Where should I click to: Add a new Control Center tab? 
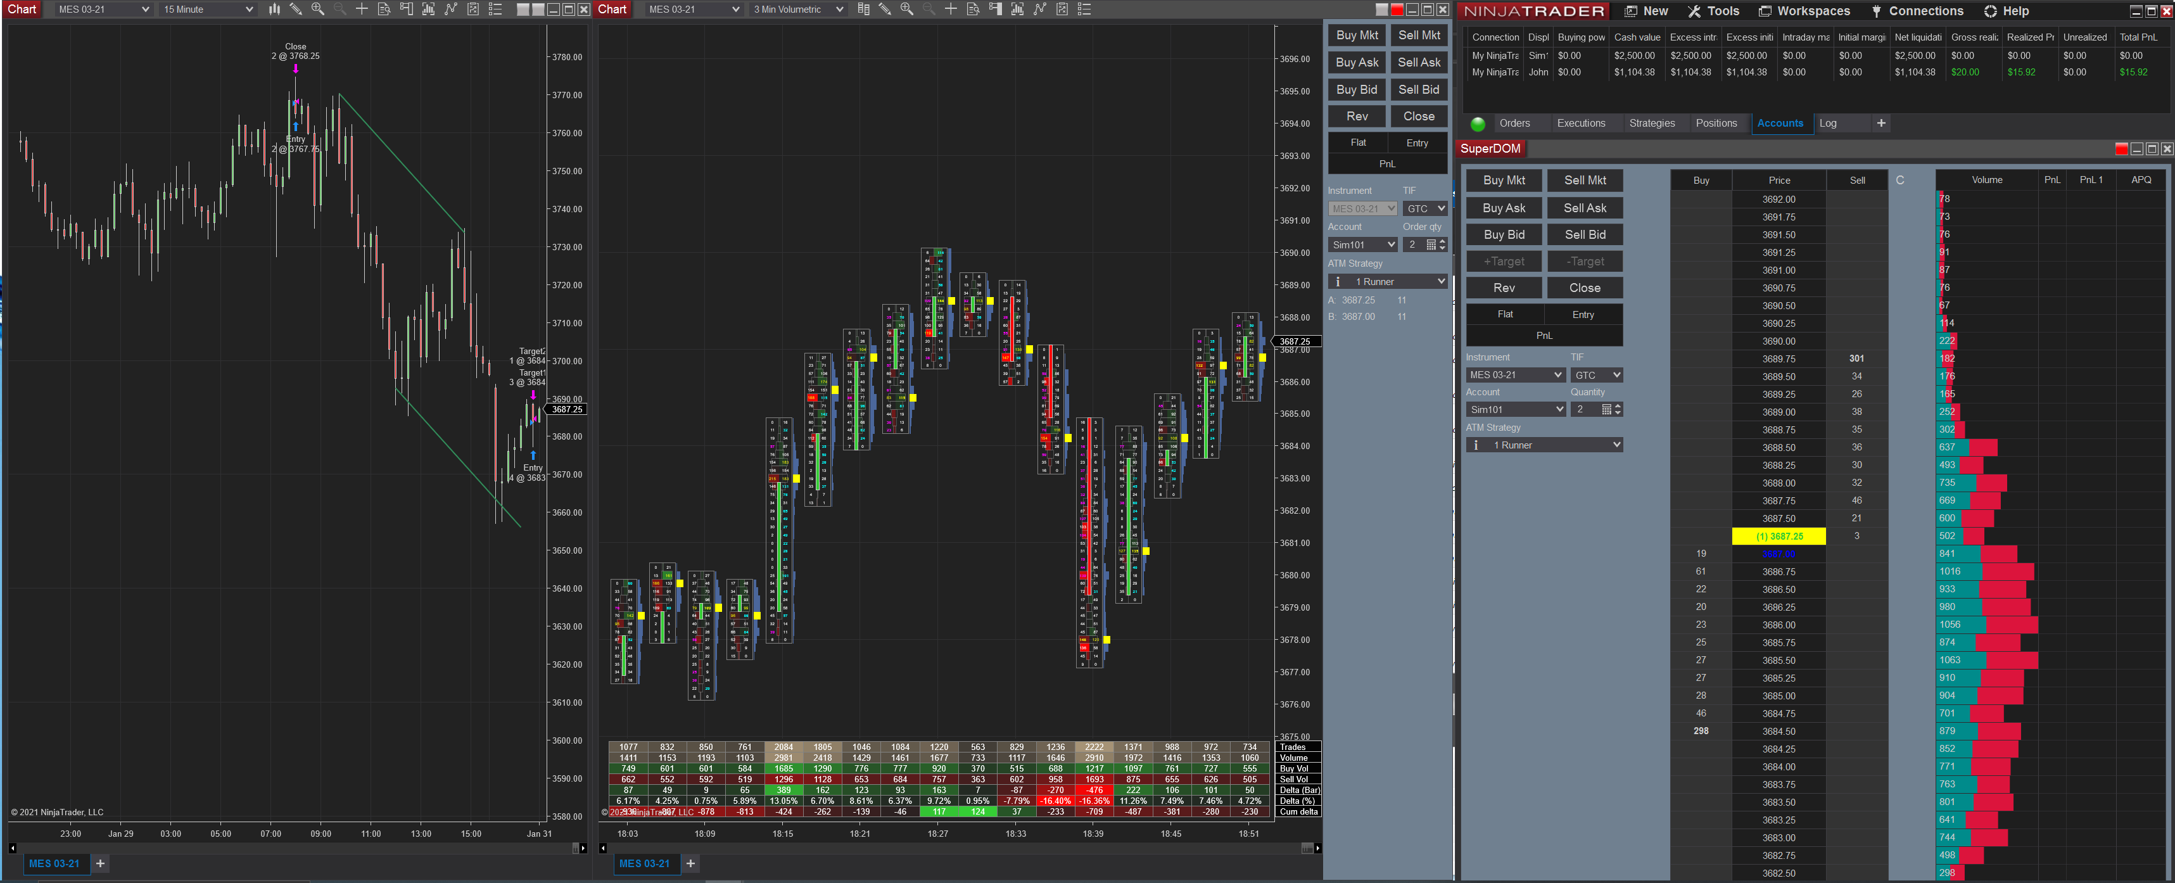tap(1881, 124)
